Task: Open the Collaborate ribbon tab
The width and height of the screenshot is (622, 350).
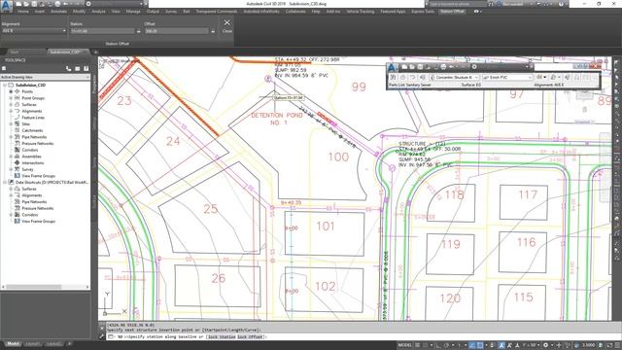Action: pos(295,12)
